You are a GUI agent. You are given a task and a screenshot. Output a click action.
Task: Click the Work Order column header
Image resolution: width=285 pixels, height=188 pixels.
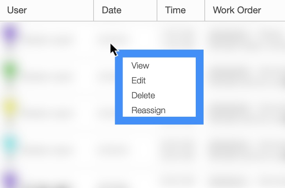[237, 10]
